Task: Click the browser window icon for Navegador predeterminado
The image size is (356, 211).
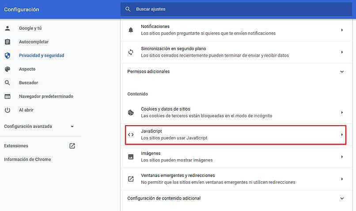Action: (x=8, y=96)
